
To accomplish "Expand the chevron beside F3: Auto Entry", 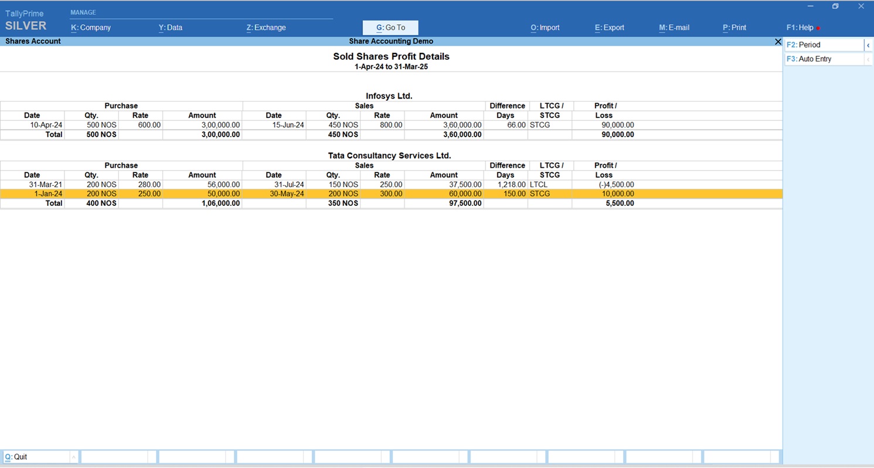I will (868, 59).
